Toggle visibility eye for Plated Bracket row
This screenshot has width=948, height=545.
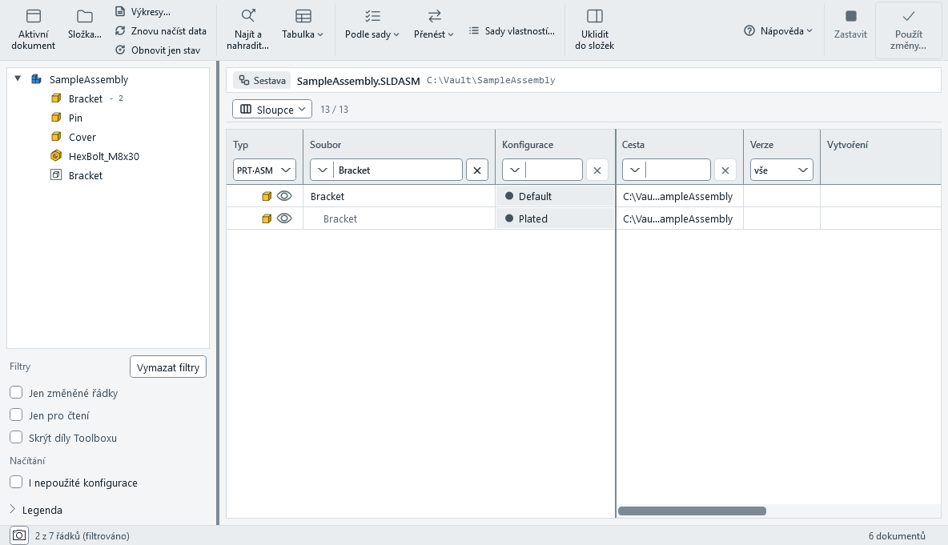pos(284,218)
